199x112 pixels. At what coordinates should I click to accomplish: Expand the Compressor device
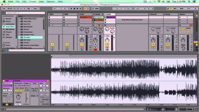[x=19, y=32]
